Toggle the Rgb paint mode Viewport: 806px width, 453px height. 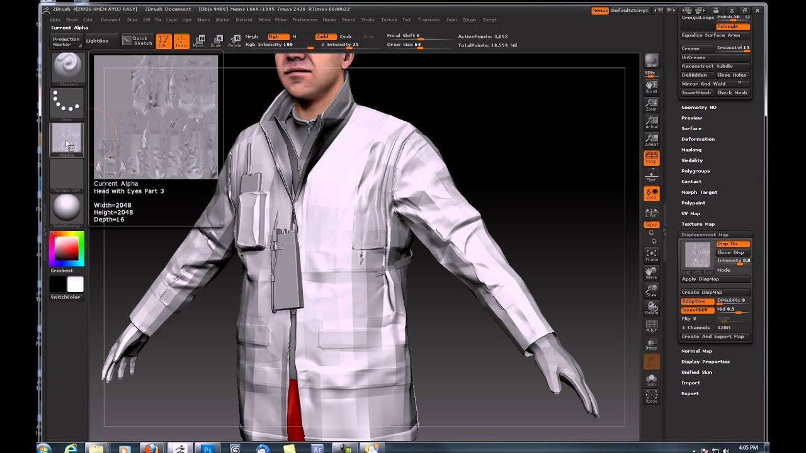click(x=277, y=36)
